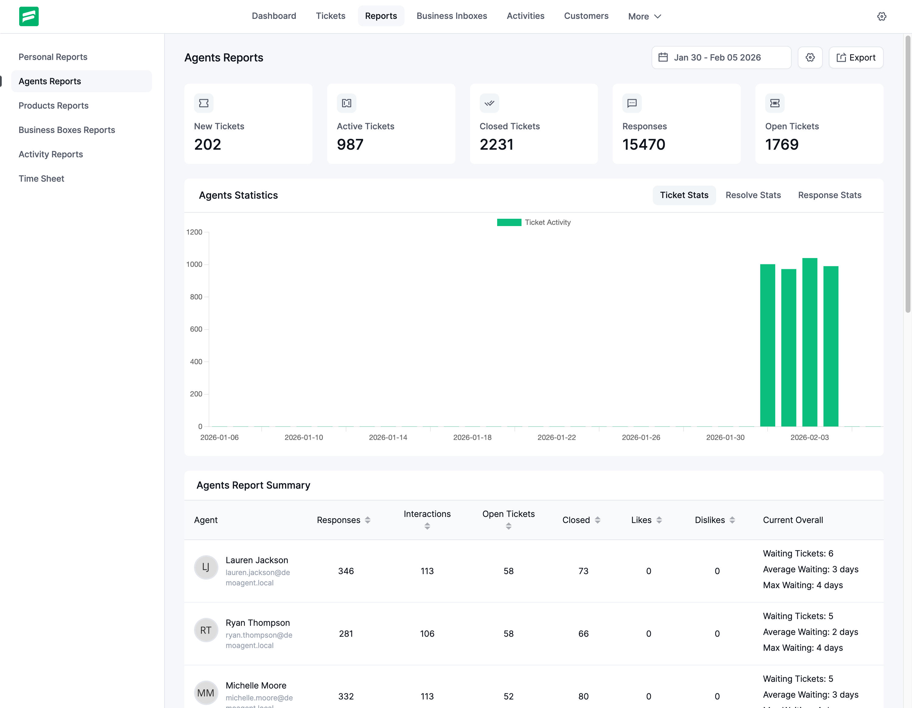Open the Jan 30 - Feb 05 date range picker
Screen dimensions: 912x708
[x=721, y=58]
